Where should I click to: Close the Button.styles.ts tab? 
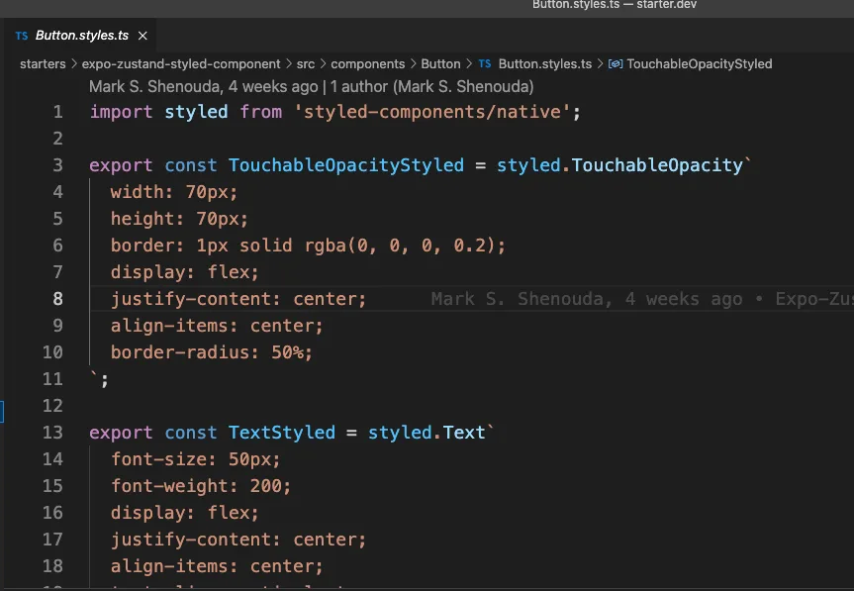142,35
